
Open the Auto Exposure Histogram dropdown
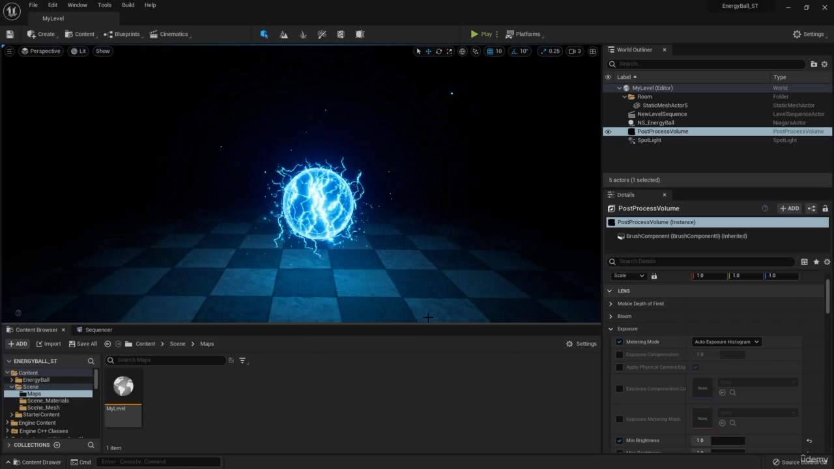tap(726, 342)
